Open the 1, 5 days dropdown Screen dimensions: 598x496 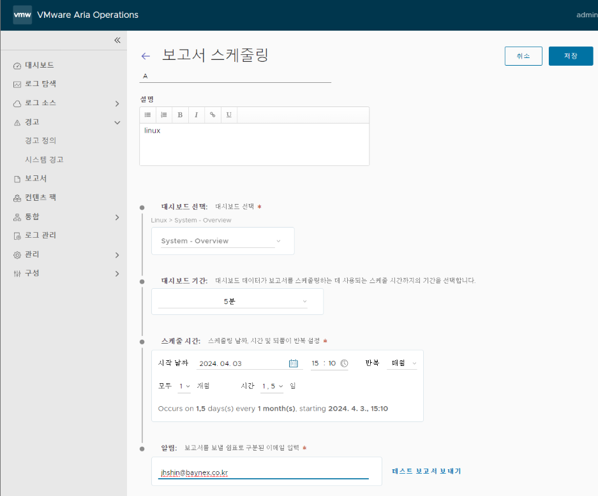point(273,386)
